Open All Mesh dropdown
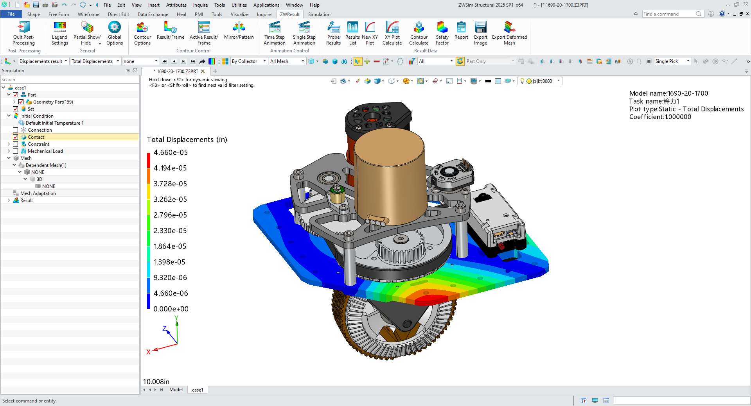This screenshot has height=406, width=751. pyautogui.click(x=287, y=61)
